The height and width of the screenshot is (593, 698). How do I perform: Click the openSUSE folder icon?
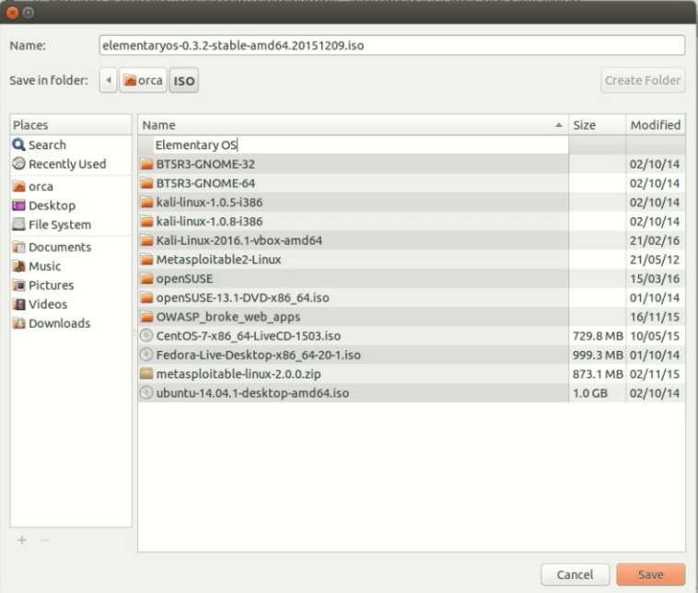click(146, 279)
